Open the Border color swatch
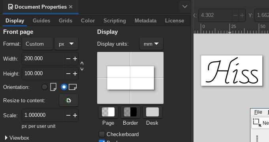This screenshot has height=142, width=269. (x=130, y=112)
